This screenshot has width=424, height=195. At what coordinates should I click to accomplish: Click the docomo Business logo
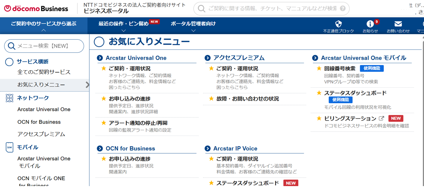coord(36,9)
